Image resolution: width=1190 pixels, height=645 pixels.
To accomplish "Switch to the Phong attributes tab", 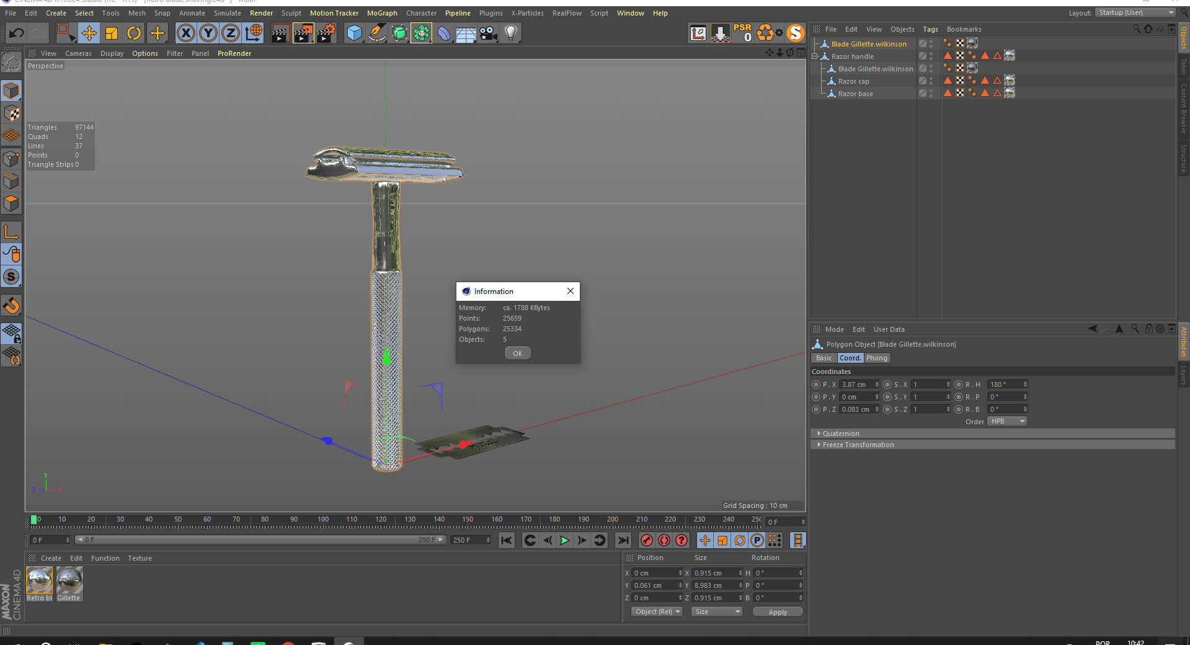I will [x=876, y=358].
